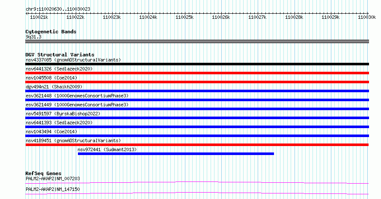Click the Cytogenetic Bands track title
Screen dimensions: 381x199
(51, 32)
